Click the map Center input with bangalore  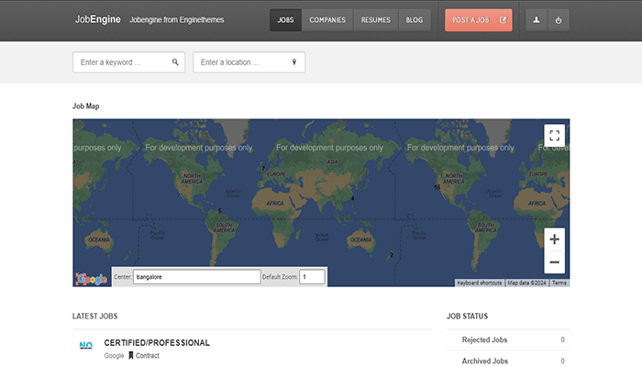[x=196, y=276]
